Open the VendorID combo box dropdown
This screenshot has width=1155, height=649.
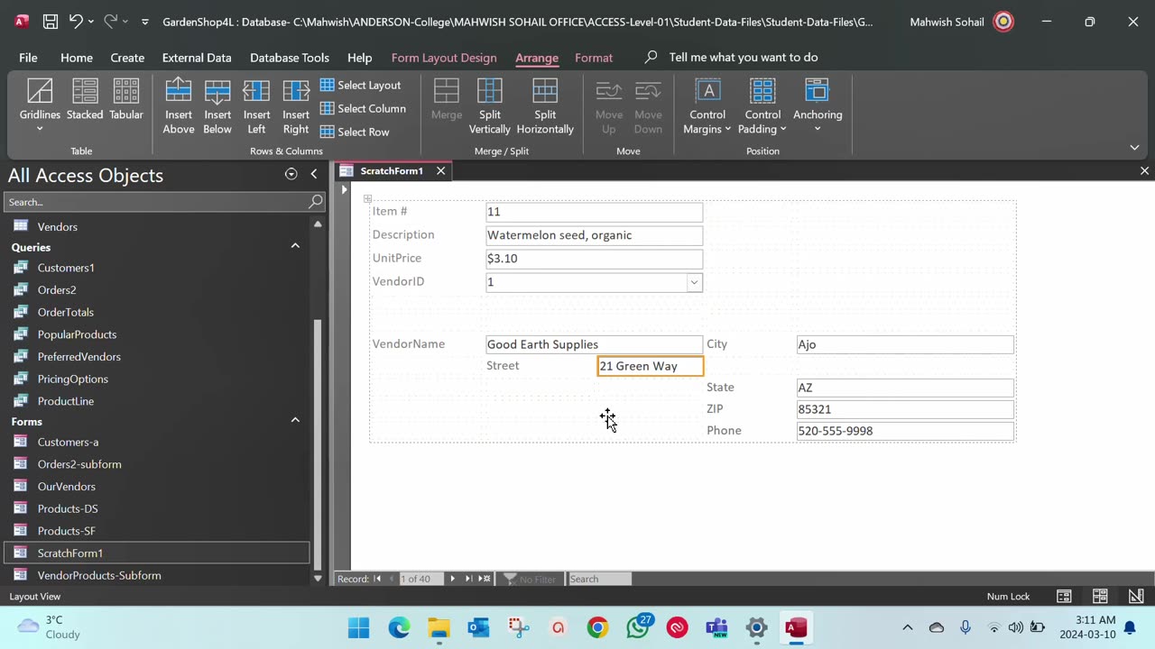pyautogui.click(x=694, y=282)
